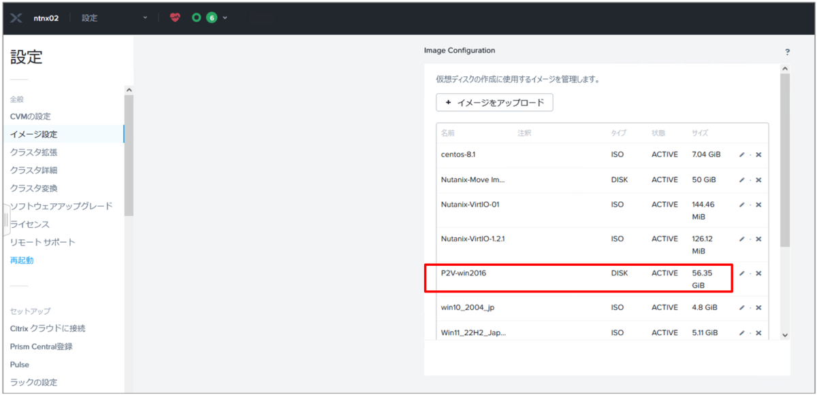
Task: Select the P2V-win2016 image name
Action: pyautogui.click(x=464, y=273)
